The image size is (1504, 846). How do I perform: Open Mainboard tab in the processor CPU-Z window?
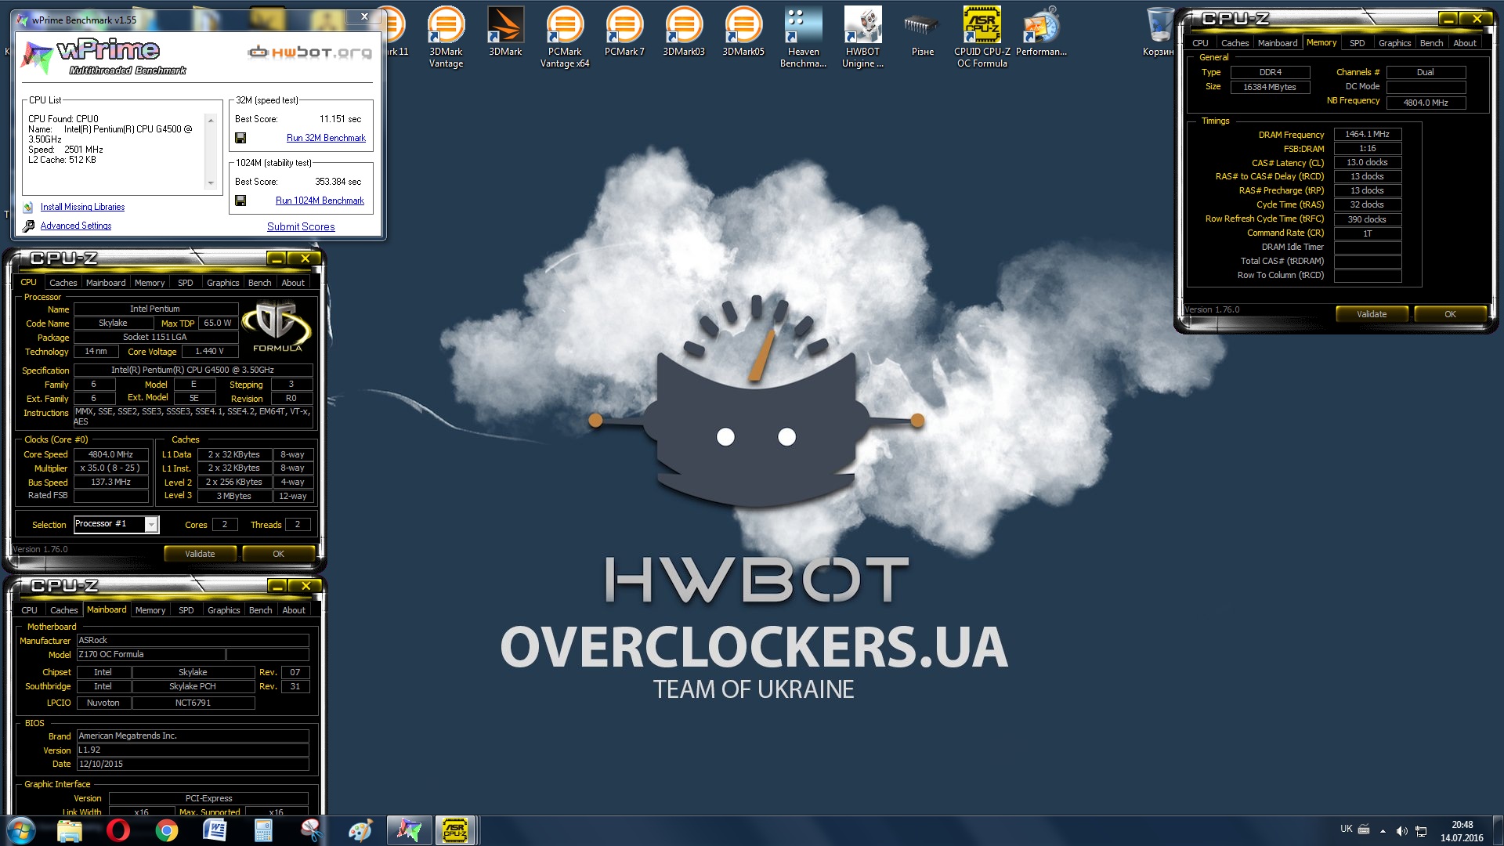coord(106,283)
